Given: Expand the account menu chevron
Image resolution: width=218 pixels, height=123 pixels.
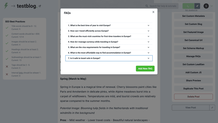Looking at the screenshot, I should point(212,6).
